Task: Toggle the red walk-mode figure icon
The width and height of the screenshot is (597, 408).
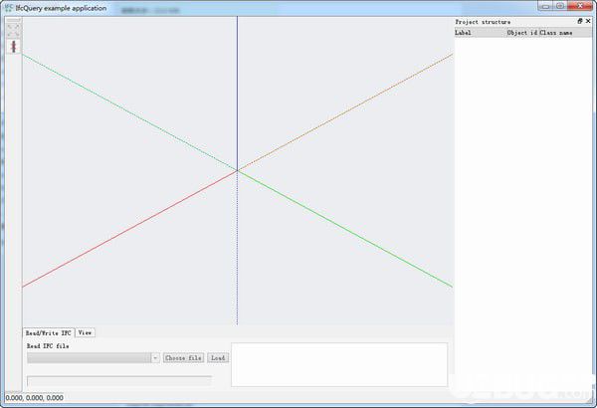Action: coord(14,47)
